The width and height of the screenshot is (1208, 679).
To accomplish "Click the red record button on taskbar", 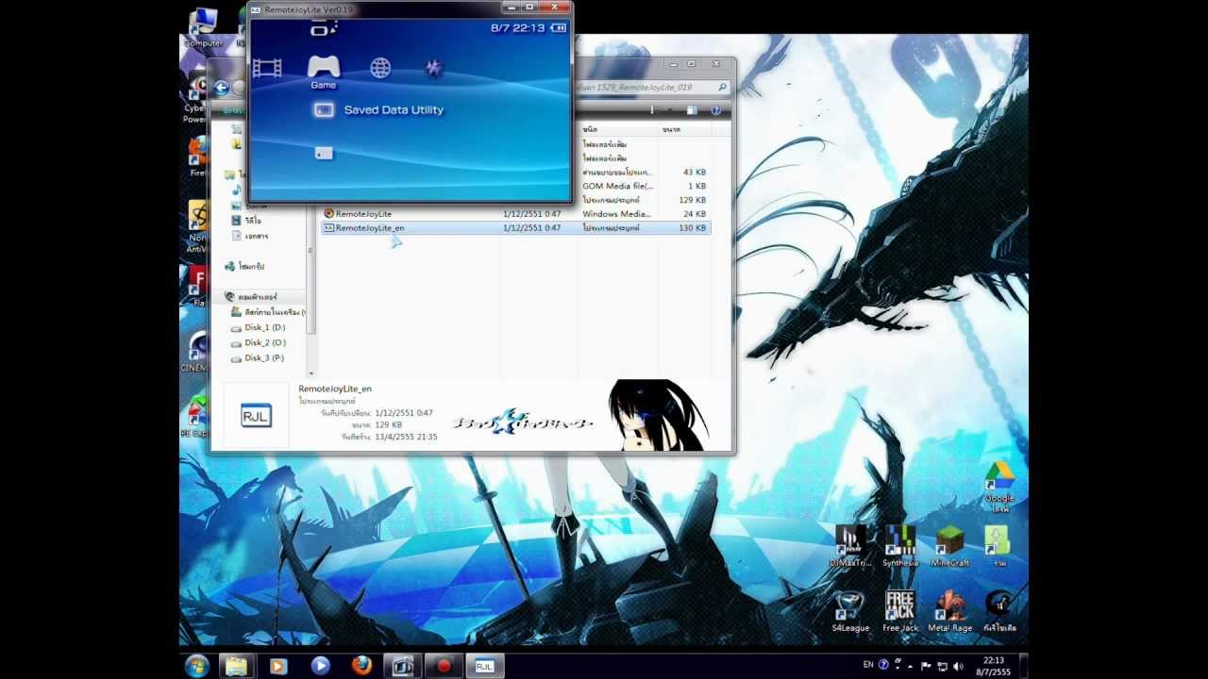I will point(444,666).
